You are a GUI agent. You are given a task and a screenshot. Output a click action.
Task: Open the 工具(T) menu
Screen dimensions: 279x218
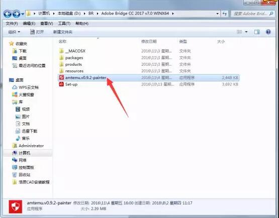coord(64,24)
